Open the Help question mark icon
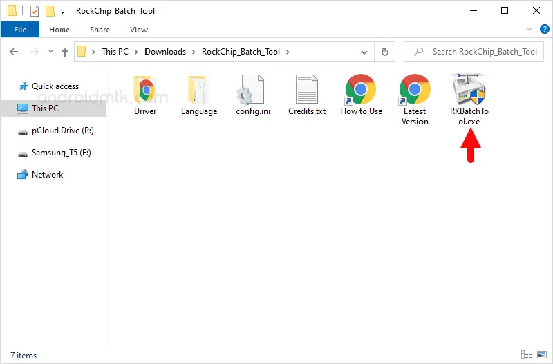The height and width of the screenshot is (364, 553). click(544, 29)
